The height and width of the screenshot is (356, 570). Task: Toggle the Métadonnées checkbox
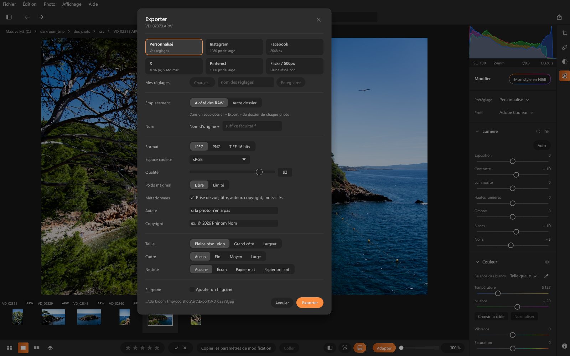click(192, 198)
